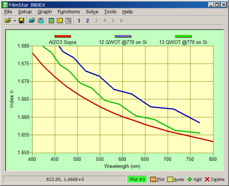
Task: Open the Setup menu
Action: coord(25,12)
